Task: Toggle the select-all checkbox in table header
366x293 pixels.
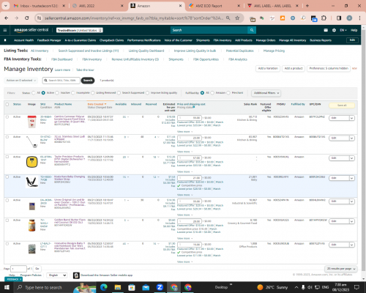Action: point(7,104)
